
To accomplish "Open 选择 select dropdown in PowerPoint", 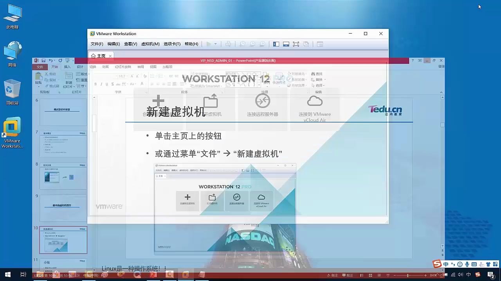I will click(318, 85).
